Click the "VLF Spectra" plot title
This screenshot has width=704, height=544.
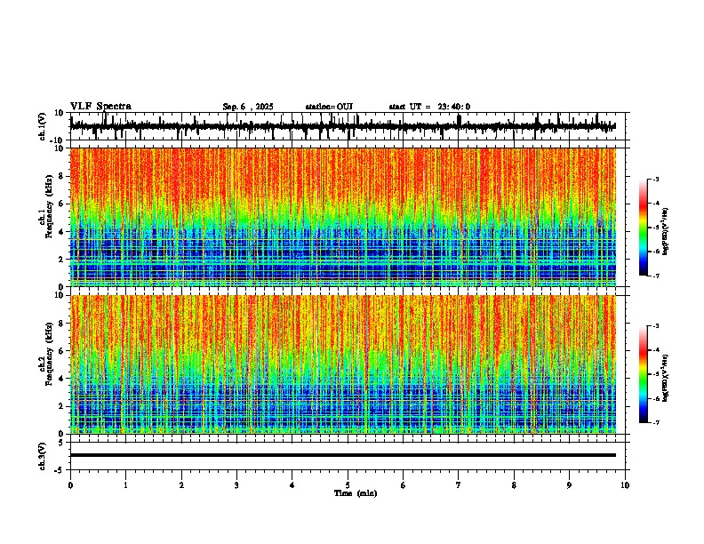100,107
